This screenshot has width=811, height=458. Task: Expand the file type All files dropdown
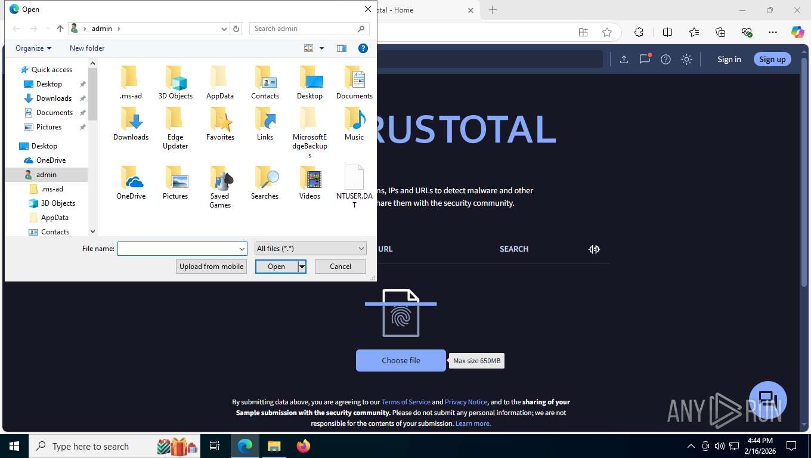(x=310, y=249)
